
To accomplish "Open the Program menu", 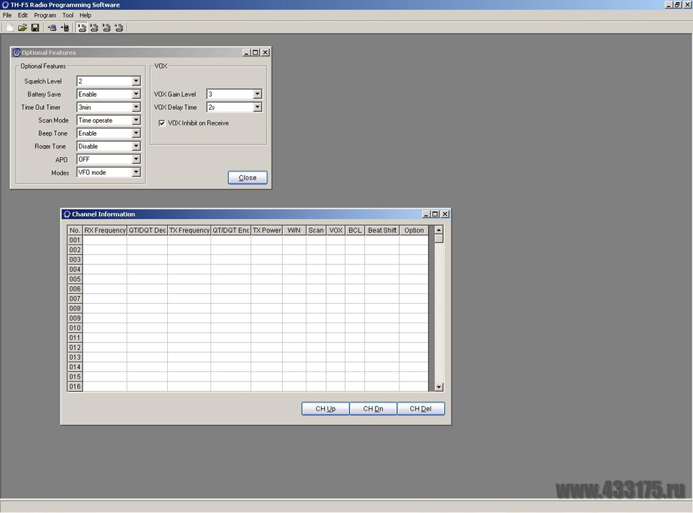I will pyautogui.click(x=45, y=15).
